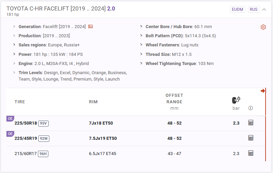The image size is (273, 173).
Task: Click the 181 hp subtitle under the title
Action: click(13, 15)
